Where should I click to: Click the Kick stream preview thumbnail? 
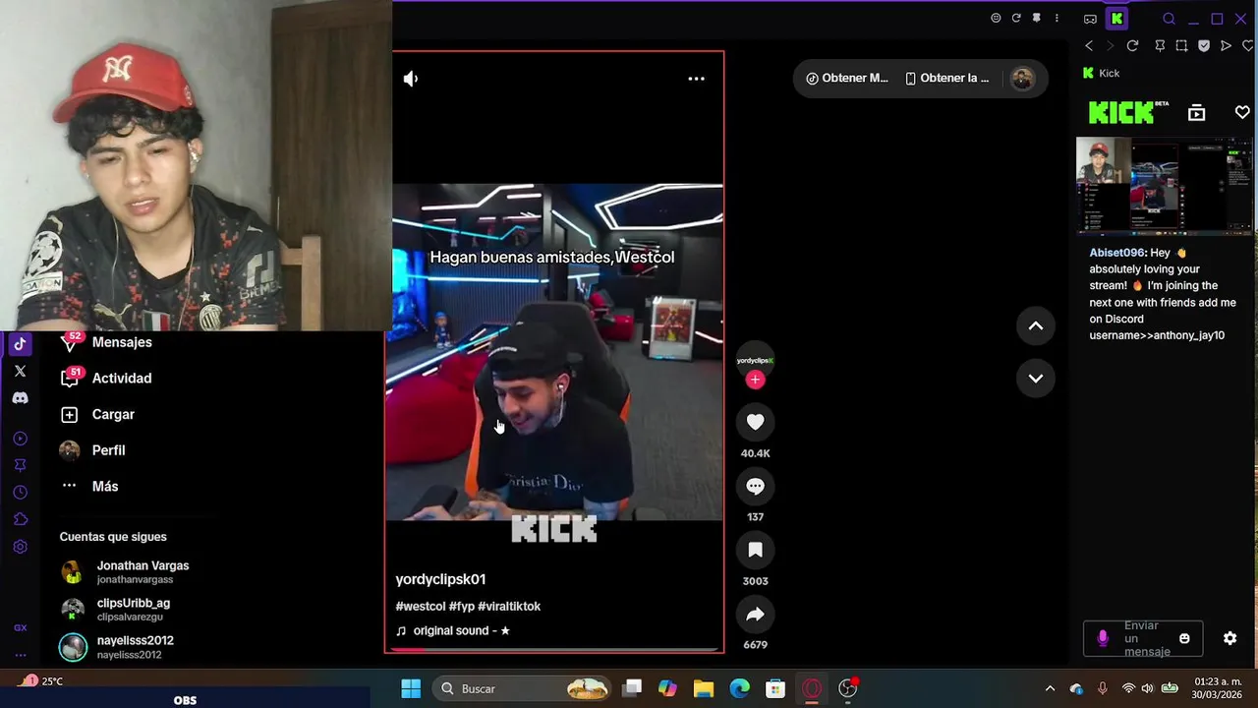(x=1164, y=186)
